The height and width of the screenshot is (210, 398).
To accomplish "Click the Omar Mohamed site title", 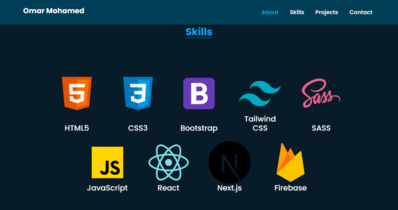I will [54, 10].
